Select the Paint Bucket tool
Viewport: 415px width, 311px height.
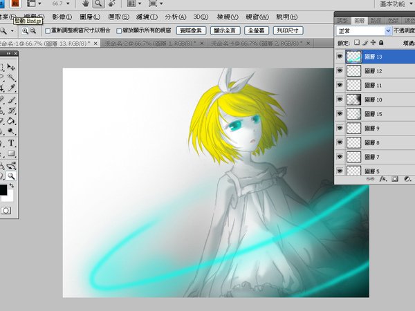tap(11, 121)
